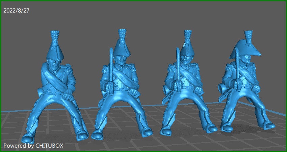This screenshot has height=152, width=287.
Task: Click the Powered by CHITUBOX watermark
Action: (33, 146)
